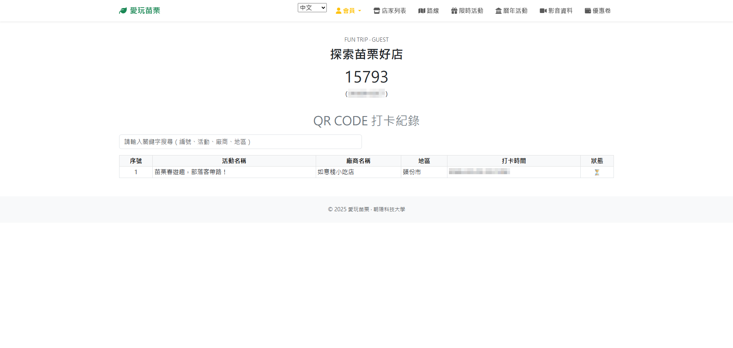Click the 序號 table column header
733x348 pixels.
point(136,161)
